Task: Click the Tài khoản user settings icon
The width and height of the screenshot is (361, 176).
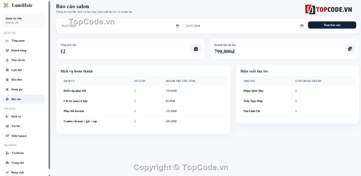Action: [x=7, y=153]
